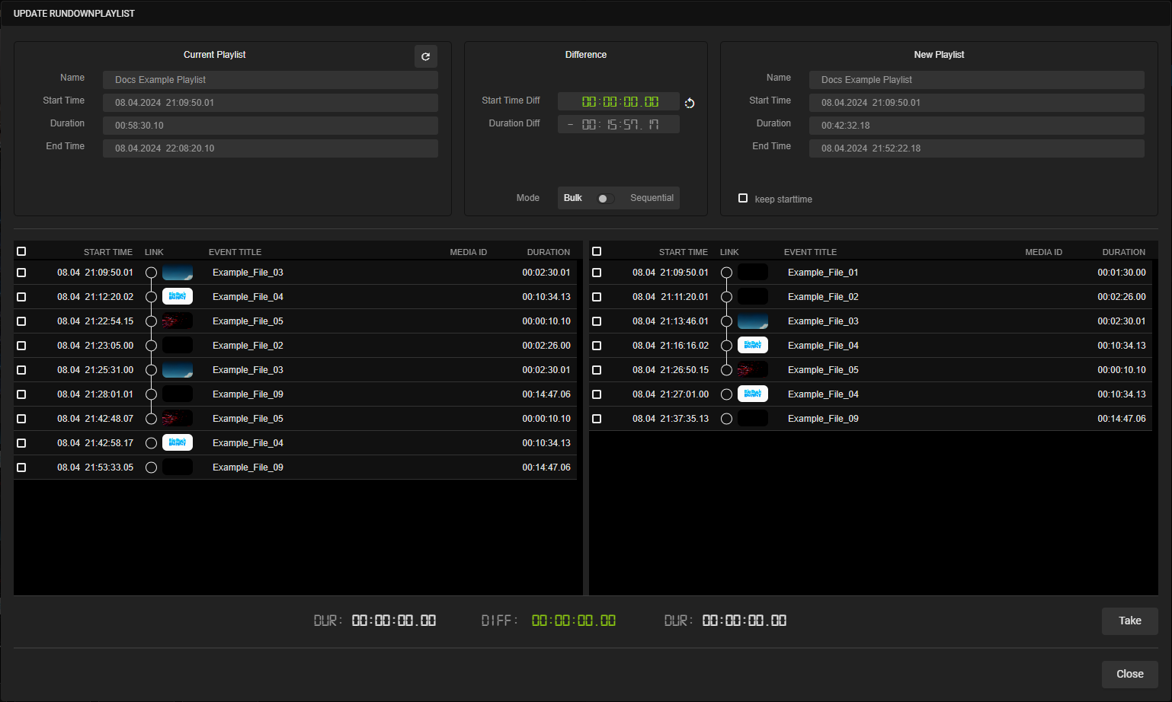Check the Example_File_05 row in Current Playlist
This screenshot has width=1172, height=702.
[21, 321]
